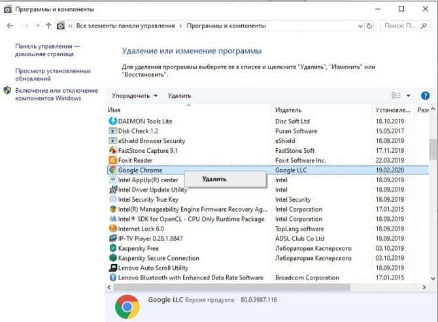Click the Disc Soft Ltd publisher cell
The height and width of the screenshot is (322, 438).
tap(292, 121)
